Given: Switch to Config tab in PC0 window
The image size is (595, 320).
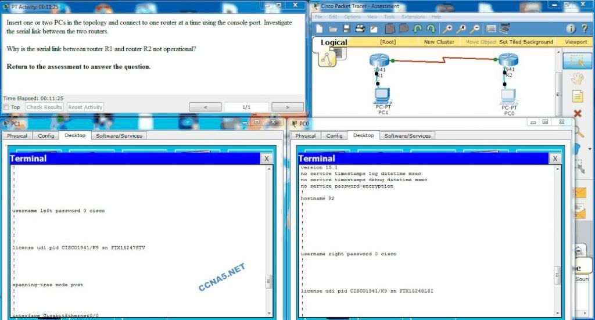Looking at the screenshot, I should (x=334, y=136).
